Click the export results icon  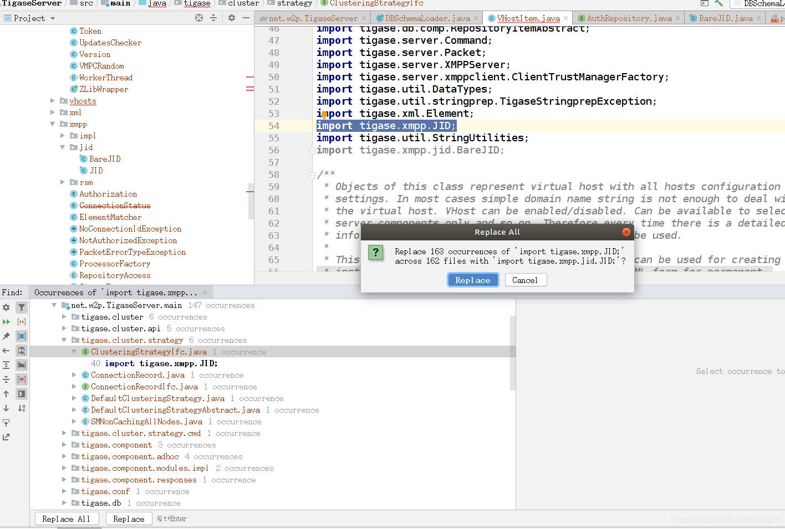pyautogui.click(x=6, y=423)
